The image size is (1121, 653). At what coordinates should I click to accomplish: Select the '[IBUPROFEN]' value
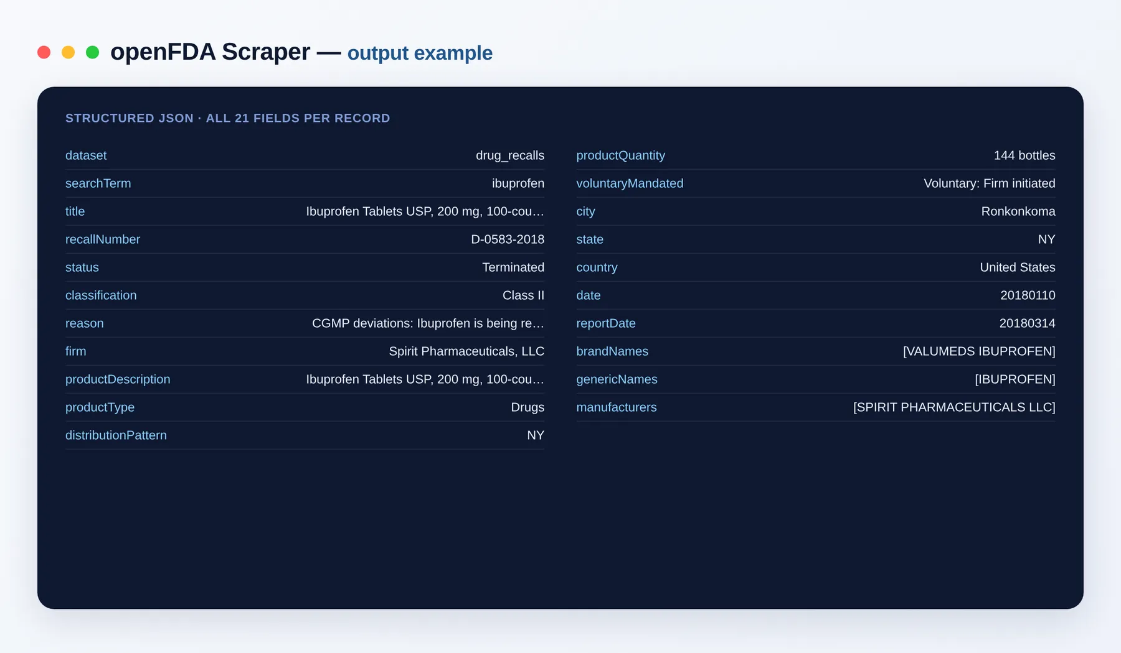click(x=1015, y=379)
